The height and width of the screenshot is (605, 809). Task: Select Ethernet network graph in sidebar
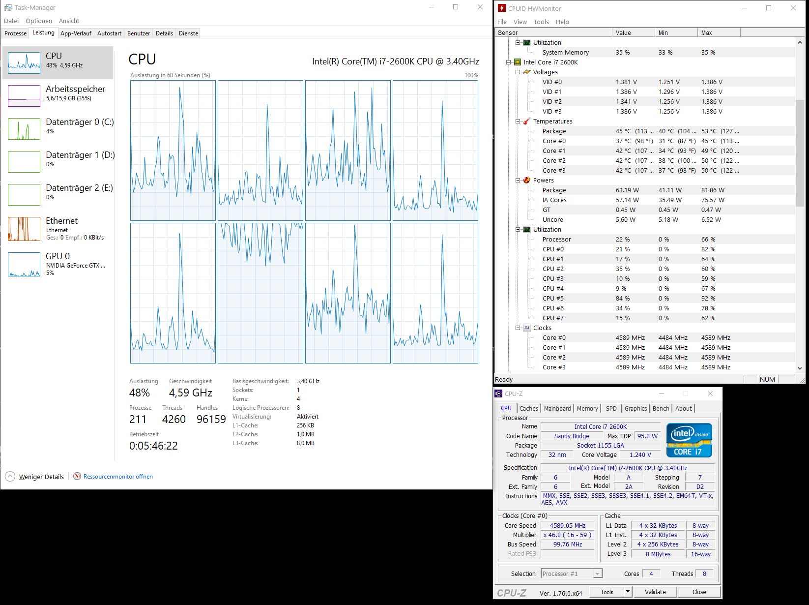coord(24,229)
